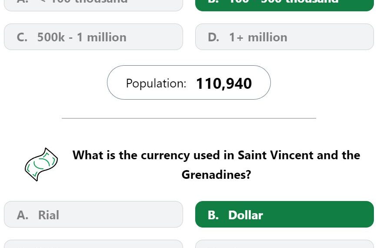
Task: Choose the partially visible option below Dollar
Action: pos(284,244)
